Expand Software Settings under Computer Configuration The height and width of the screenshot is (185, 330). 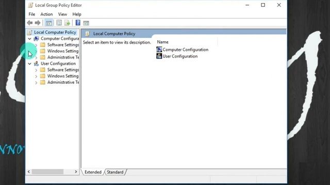(36, 45)
